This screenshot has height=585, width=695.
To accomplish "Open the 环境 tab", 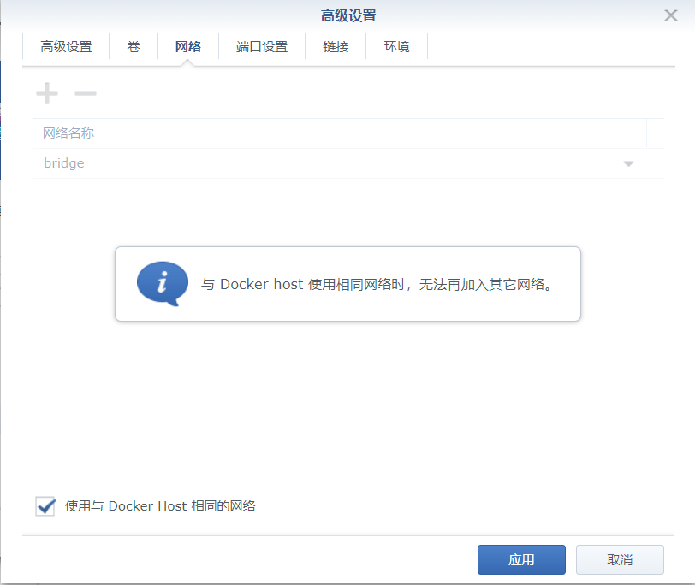I will [396, 46].
